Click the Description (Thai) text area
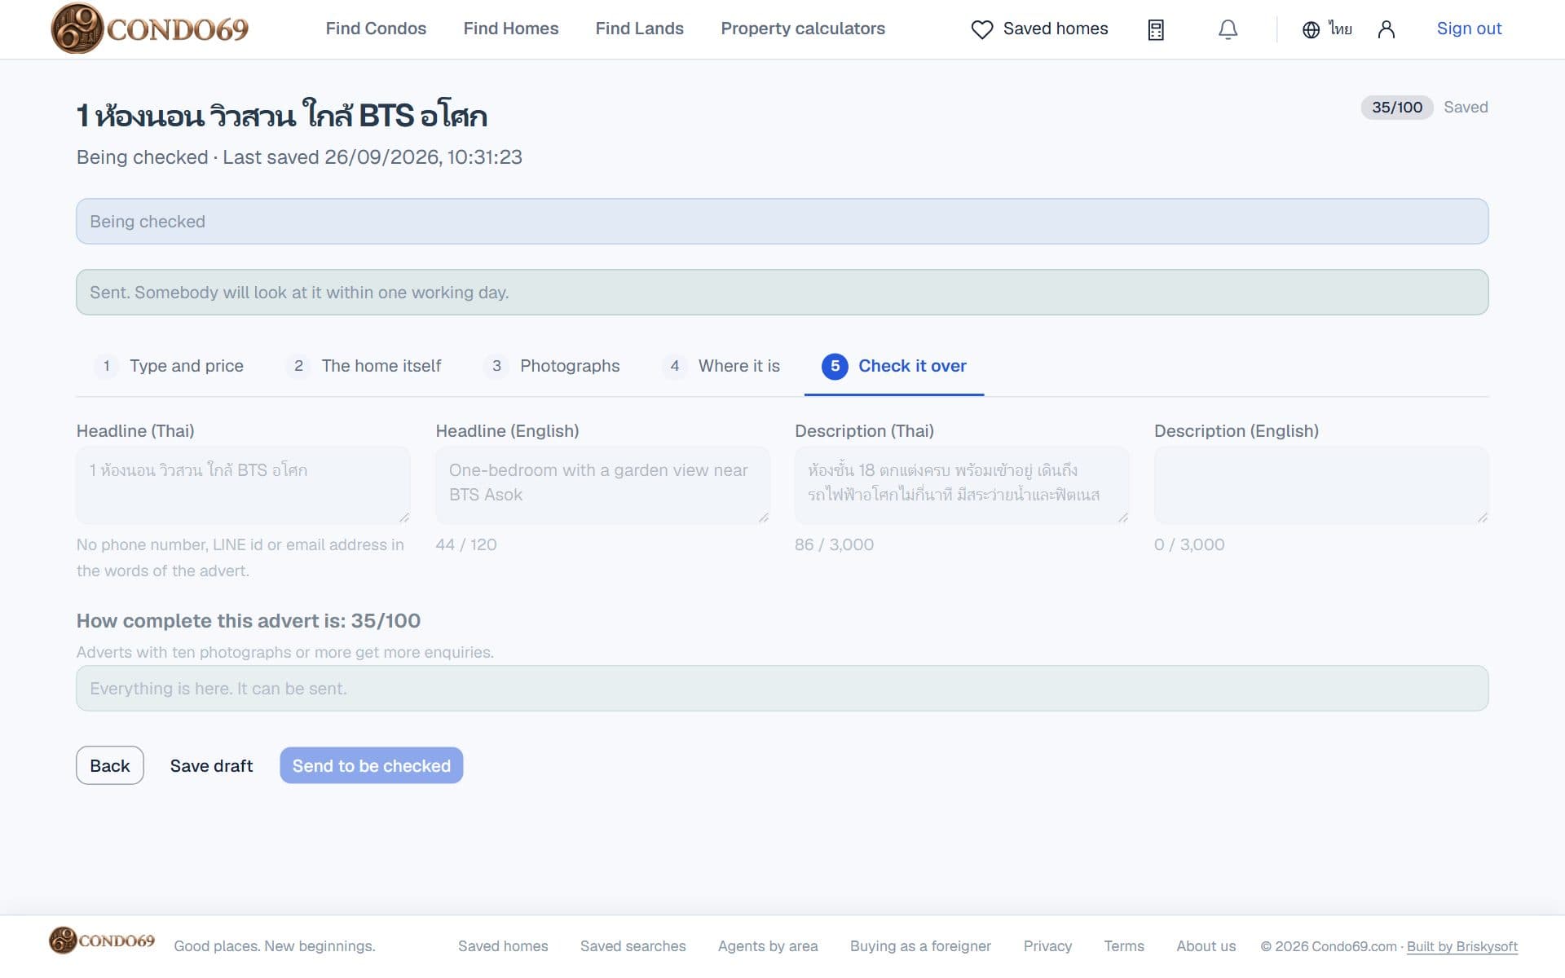 click(962, 485)
